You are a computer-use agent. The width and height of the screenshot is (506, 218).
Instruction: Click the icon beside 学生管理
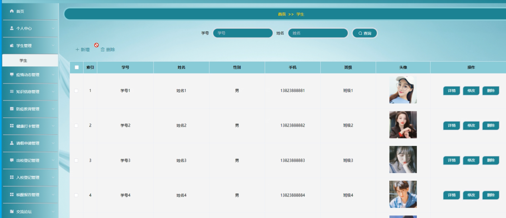pos(12,45)
